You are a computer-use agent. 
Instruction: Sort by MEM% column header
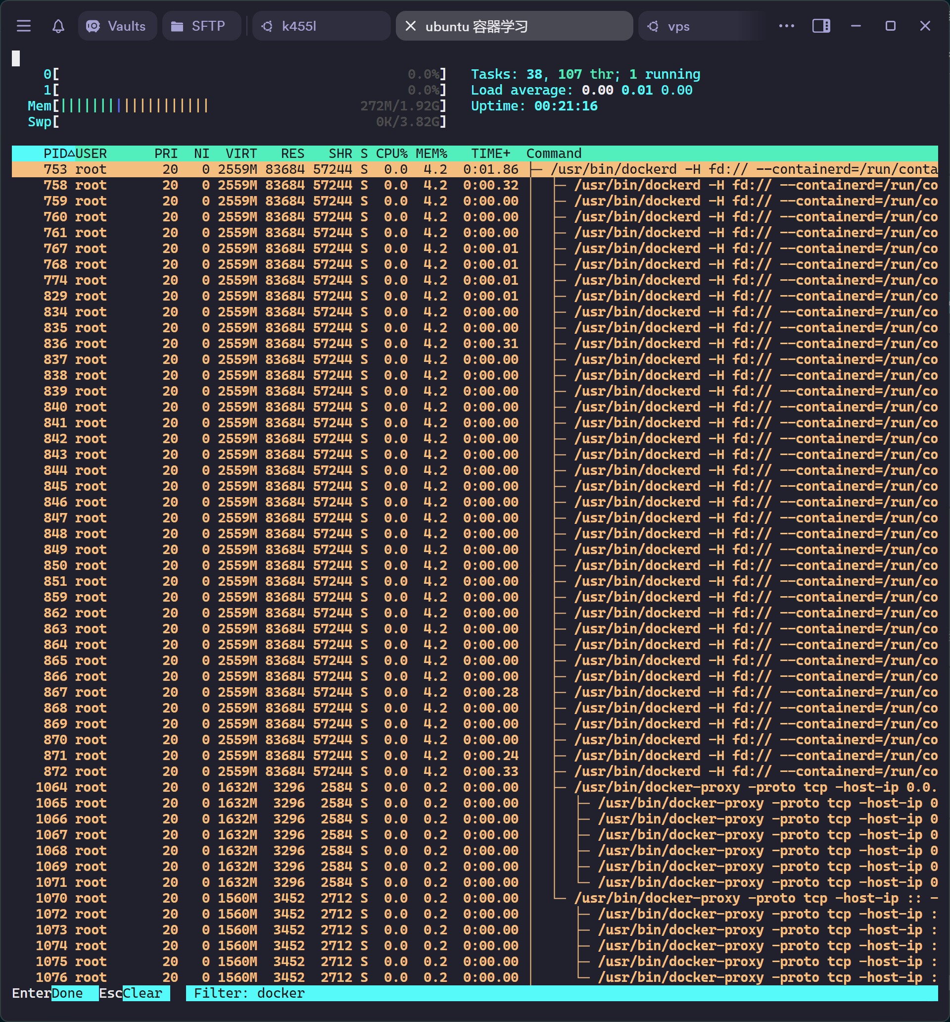tap(431, 153)
